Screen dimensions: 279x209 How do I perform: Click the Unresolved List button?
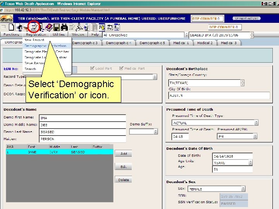point(246,18)
